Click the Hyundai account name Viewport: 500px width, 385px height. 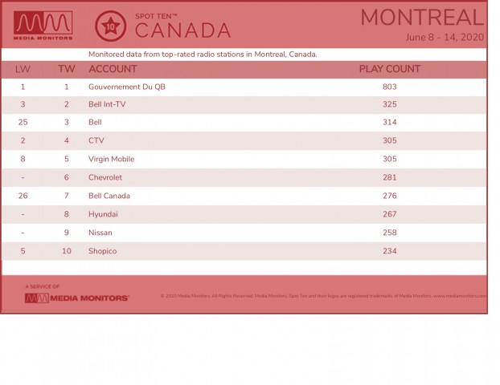(103, 214)
